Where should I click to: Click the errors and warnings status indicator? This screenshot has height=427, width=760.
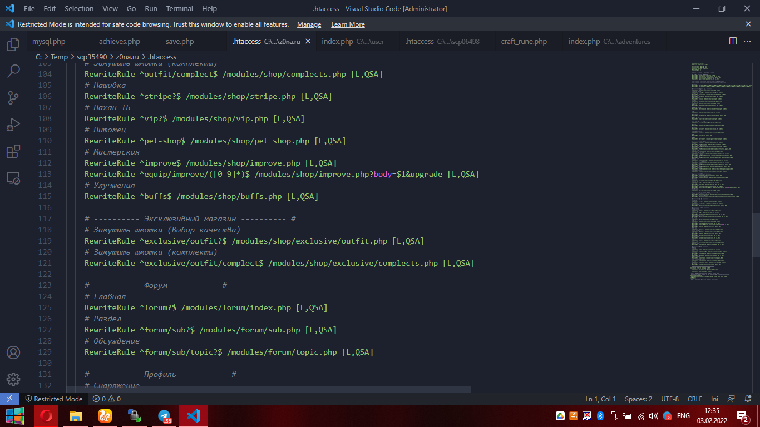click(x=106, y=399)
